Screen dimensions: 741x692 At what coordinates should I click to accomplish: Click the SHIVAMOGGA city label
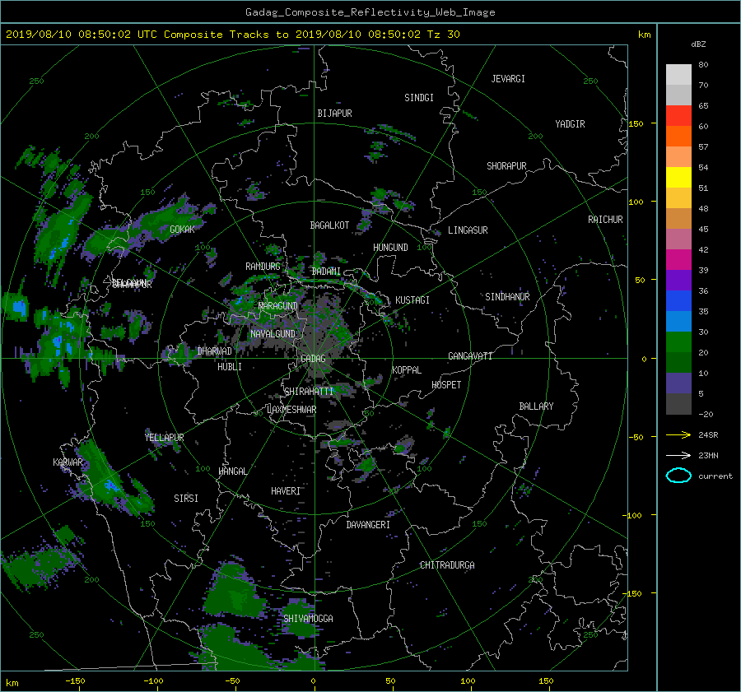point(308,618)
